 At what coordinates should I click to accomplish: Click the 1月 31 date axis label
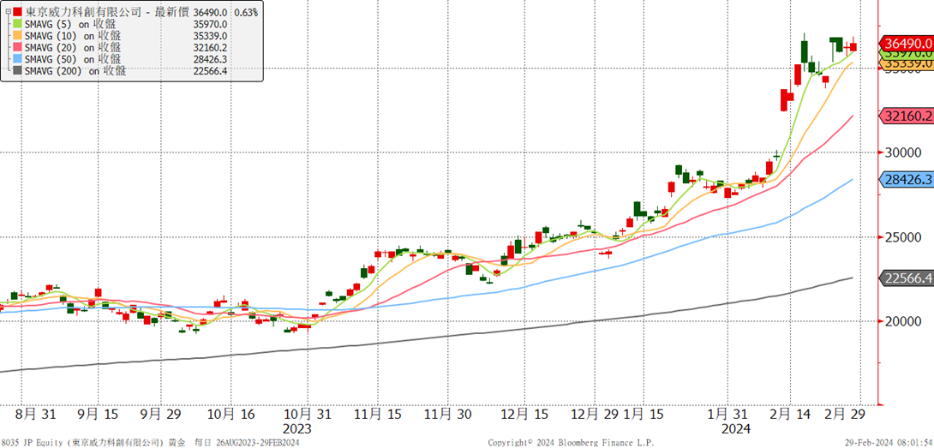(729, 415)
